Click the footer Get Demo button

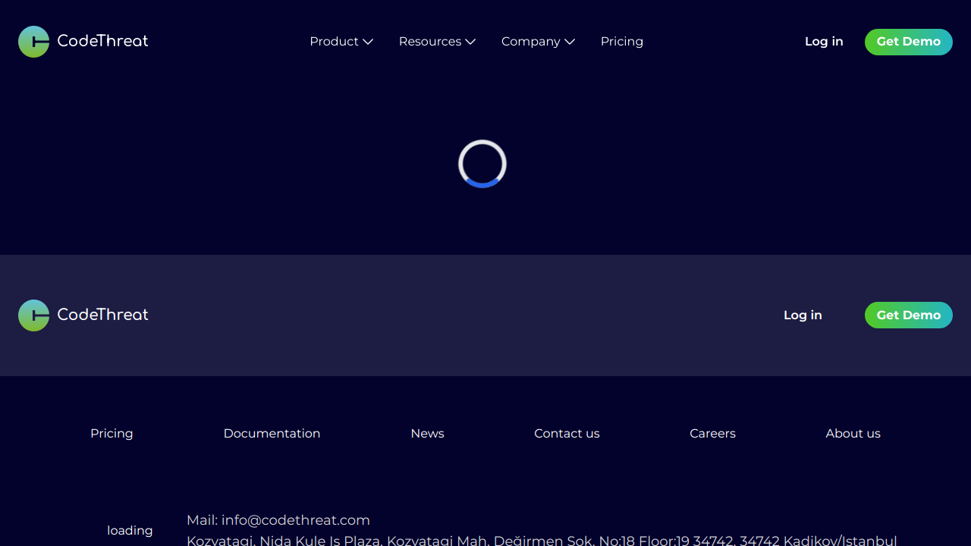909,315
